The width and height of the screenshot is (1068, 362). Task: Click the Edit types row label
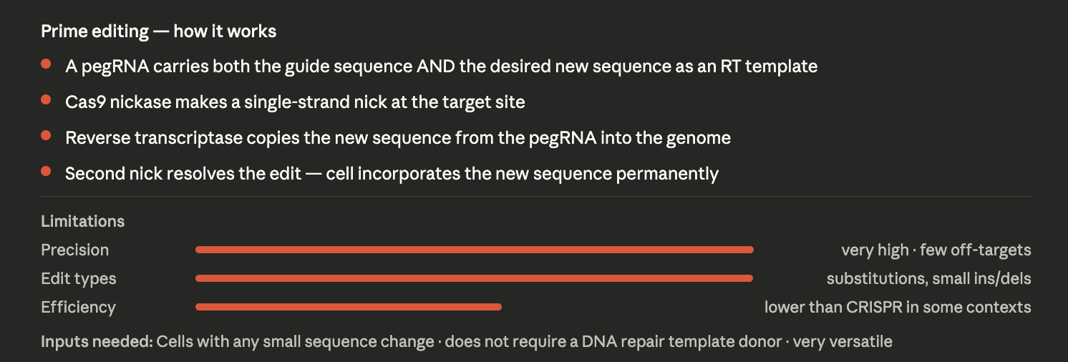click(x=79, y=279)
